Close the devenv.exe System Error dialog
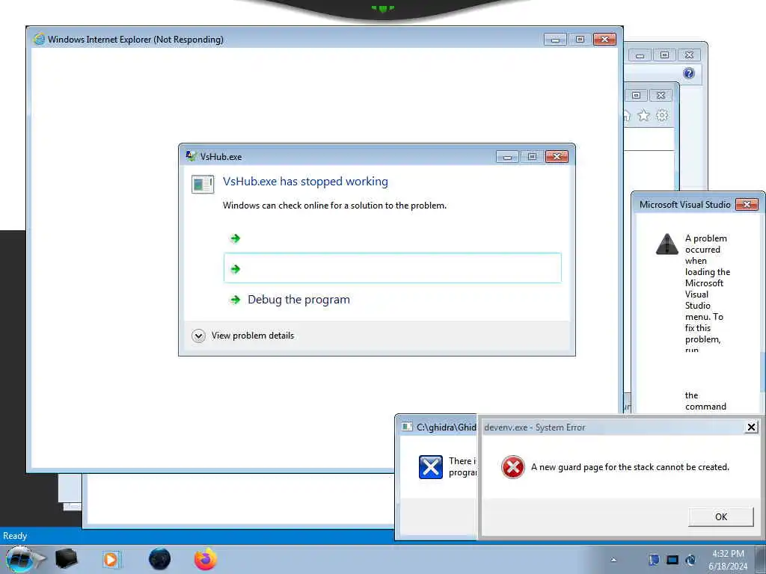The width and height of the screenshot is (766, 574). pos(751,428)
